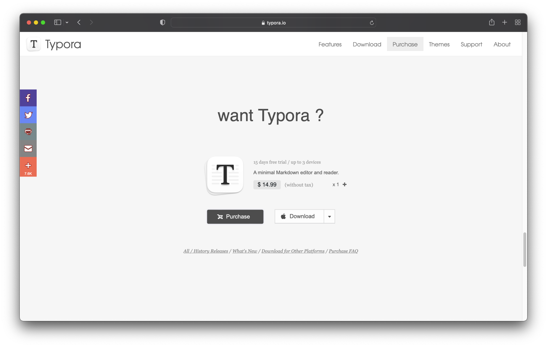Go forward in browser history

[x=91, y=23]
